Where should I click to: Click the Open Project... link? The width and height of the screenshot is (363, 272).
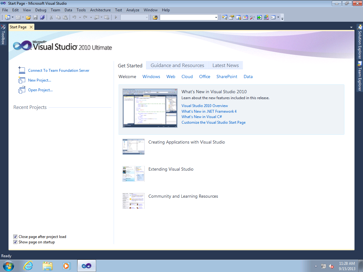tap(40, 90)
